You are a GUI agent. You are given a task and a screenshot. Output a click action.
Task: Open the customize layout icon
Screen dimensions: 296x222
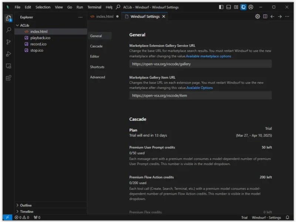(x=236, y=7)
